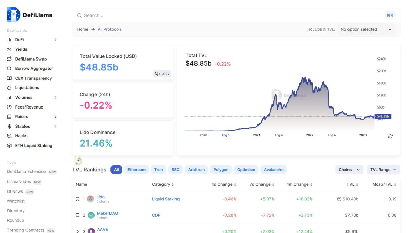Open ETH Liquid Staking layers icon
This screenshot has height=233, width=408.
click(9, 146)
